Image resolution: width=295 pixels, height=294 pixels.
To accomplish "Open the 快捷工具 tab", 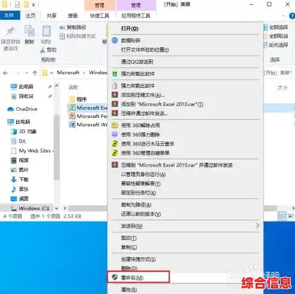I will [x=100, y=16].
